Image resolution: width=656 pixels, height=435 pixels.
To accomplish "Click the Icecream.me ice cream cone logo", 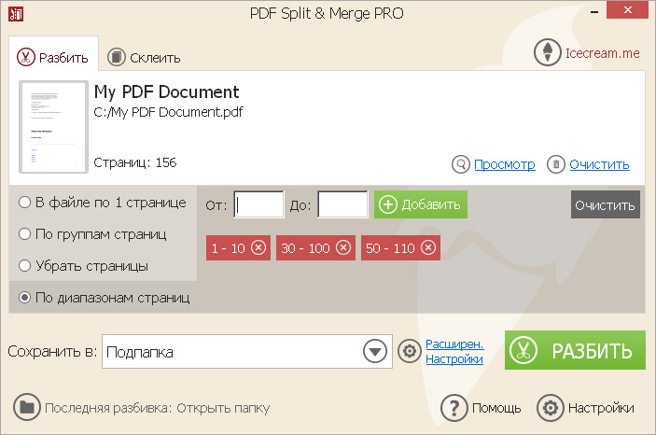I will 547,52.
